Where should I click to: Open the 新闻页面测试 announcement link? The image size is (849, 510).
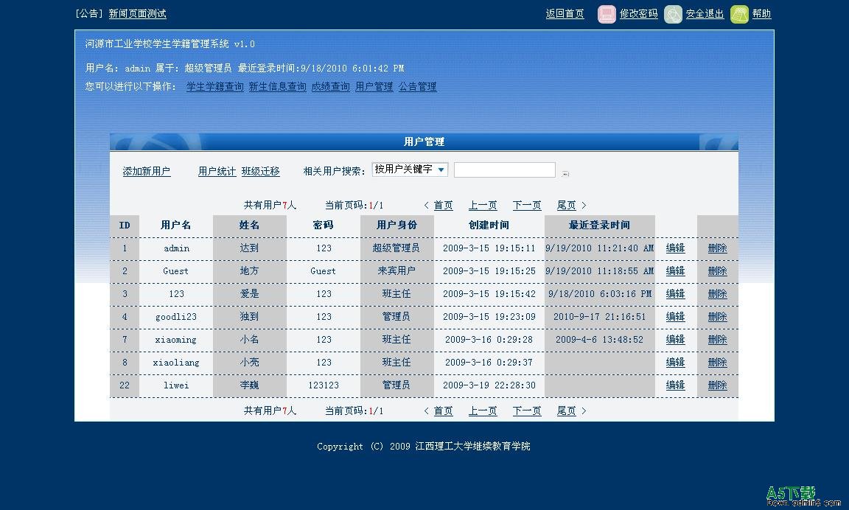point(138,13)
